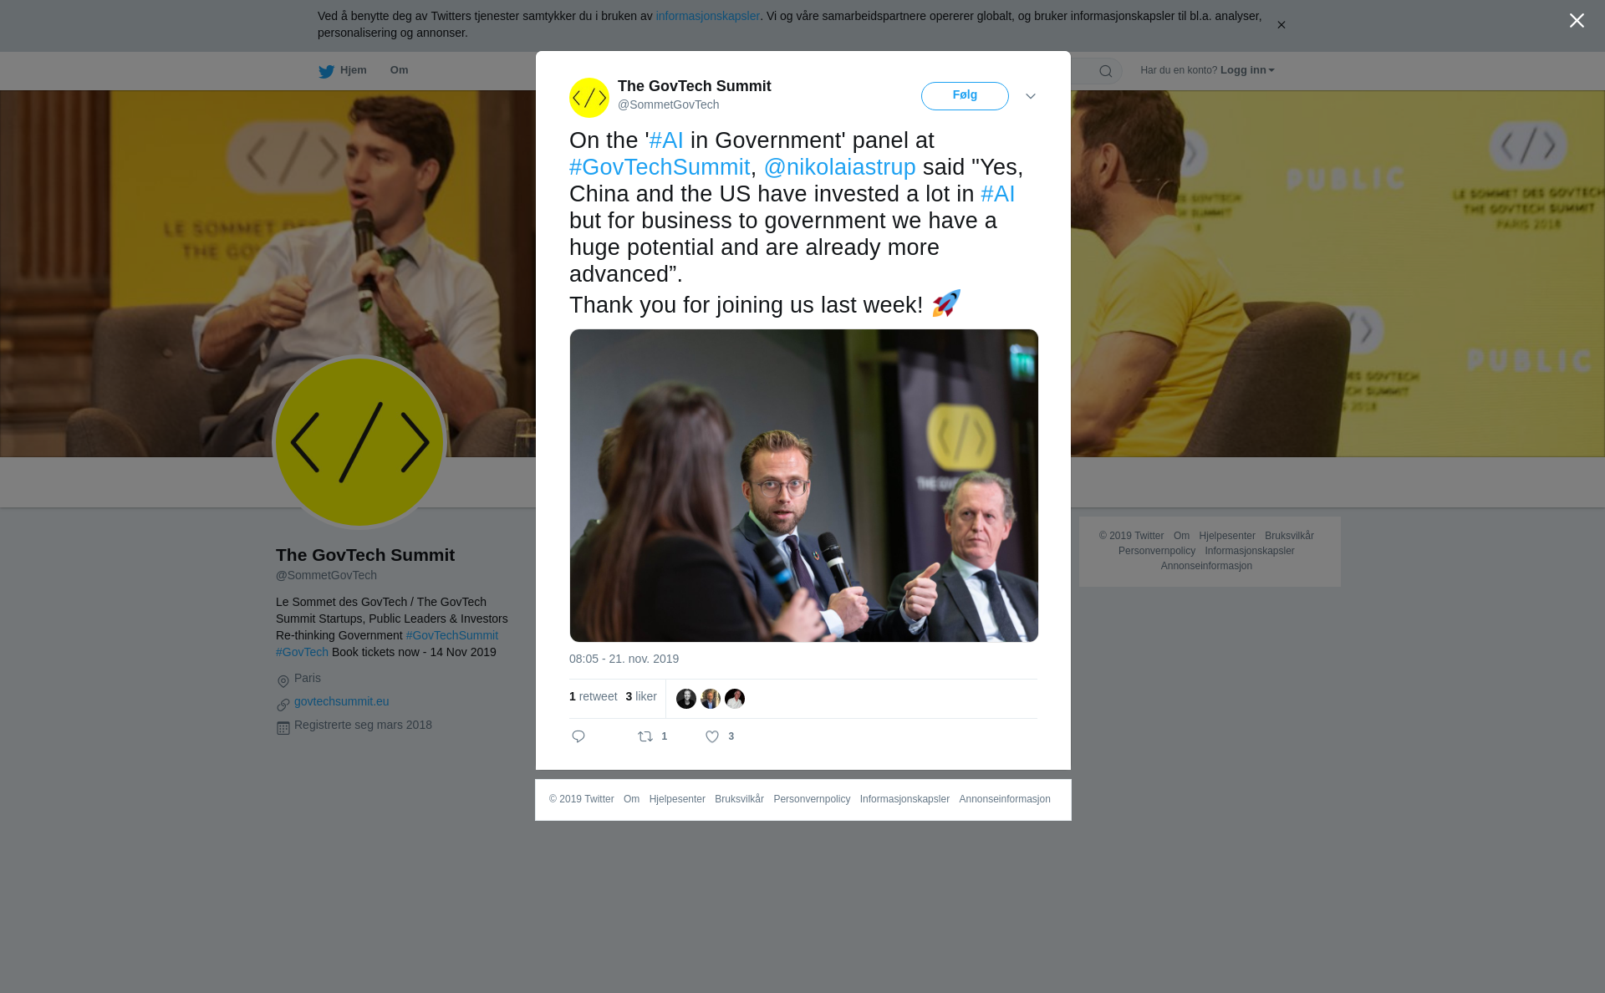Open the Twitter bird Hjem link

(x=343, y=71)
